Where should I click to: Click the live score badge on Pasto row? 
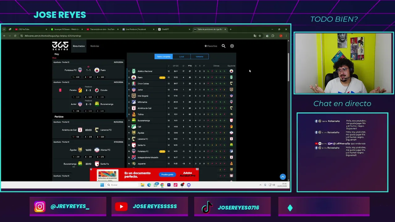(162, 78)
